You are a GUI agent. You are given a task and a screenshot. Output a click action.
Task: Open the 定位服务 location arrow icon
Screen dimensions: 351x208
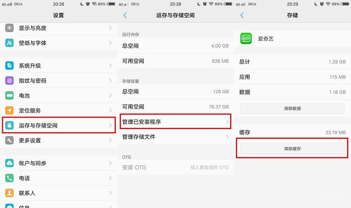point(9,110)
